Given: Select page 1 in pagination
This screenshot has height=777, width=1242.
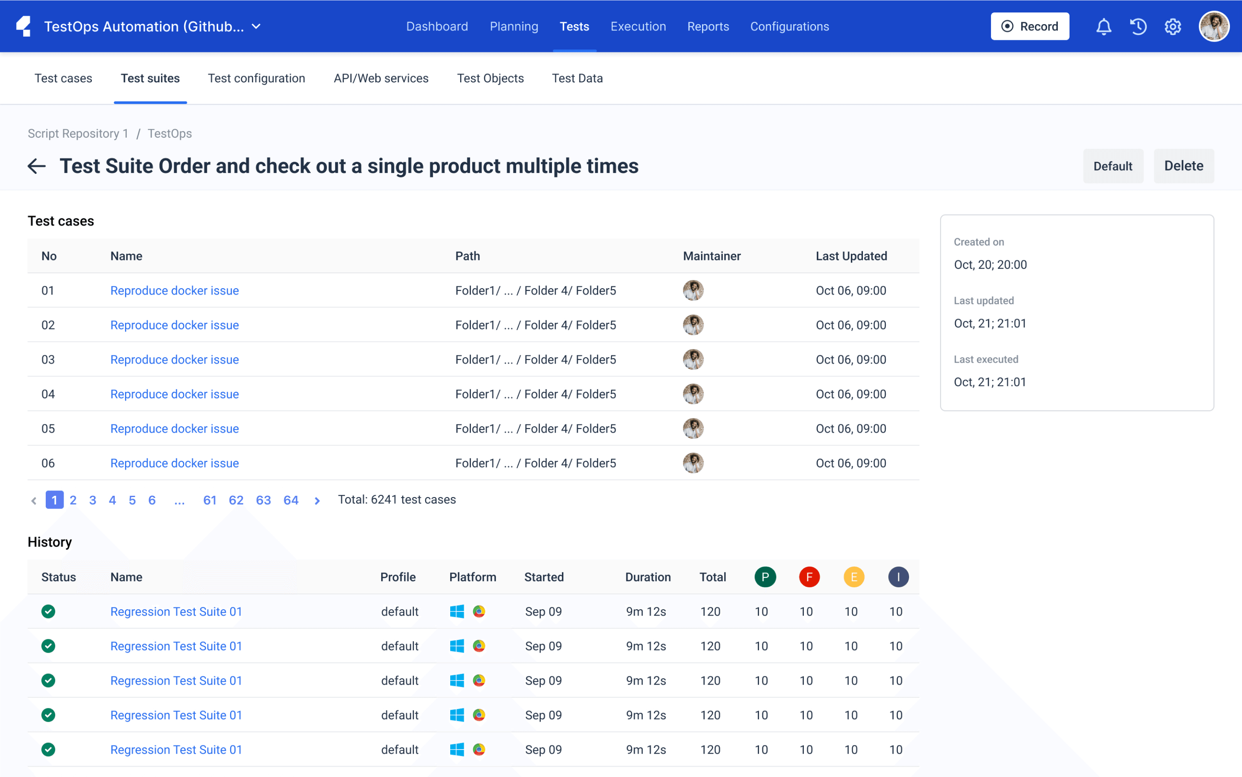Looking at the screenshot, I should coord(54,500).
